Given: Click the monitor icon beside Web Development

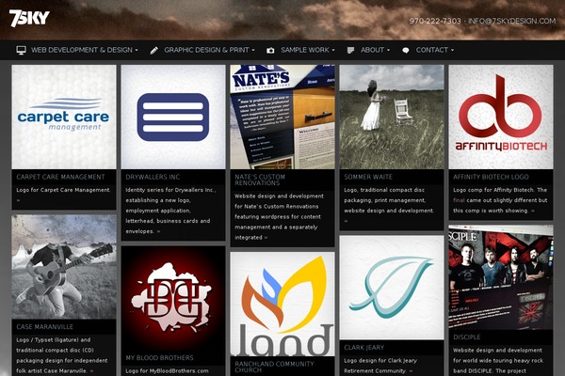Looking at the screenshot, I should [x=21, y=51].
